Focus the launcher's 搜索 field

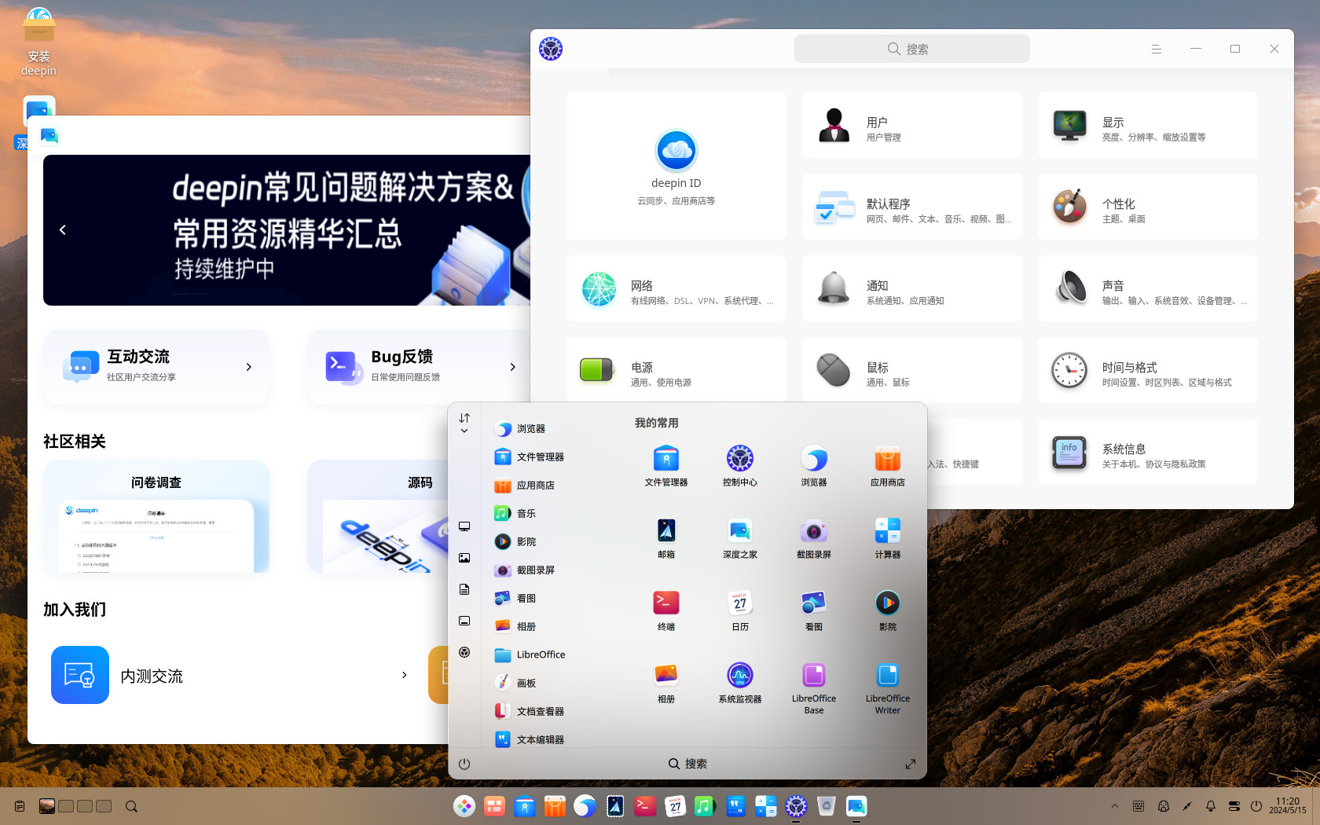pyautogui.click(x=687, y=764)
